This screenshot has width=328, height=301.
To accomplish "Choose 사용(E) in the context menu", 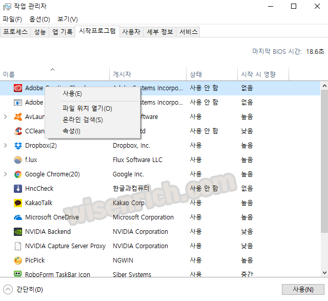I will [x=92, y=93].
